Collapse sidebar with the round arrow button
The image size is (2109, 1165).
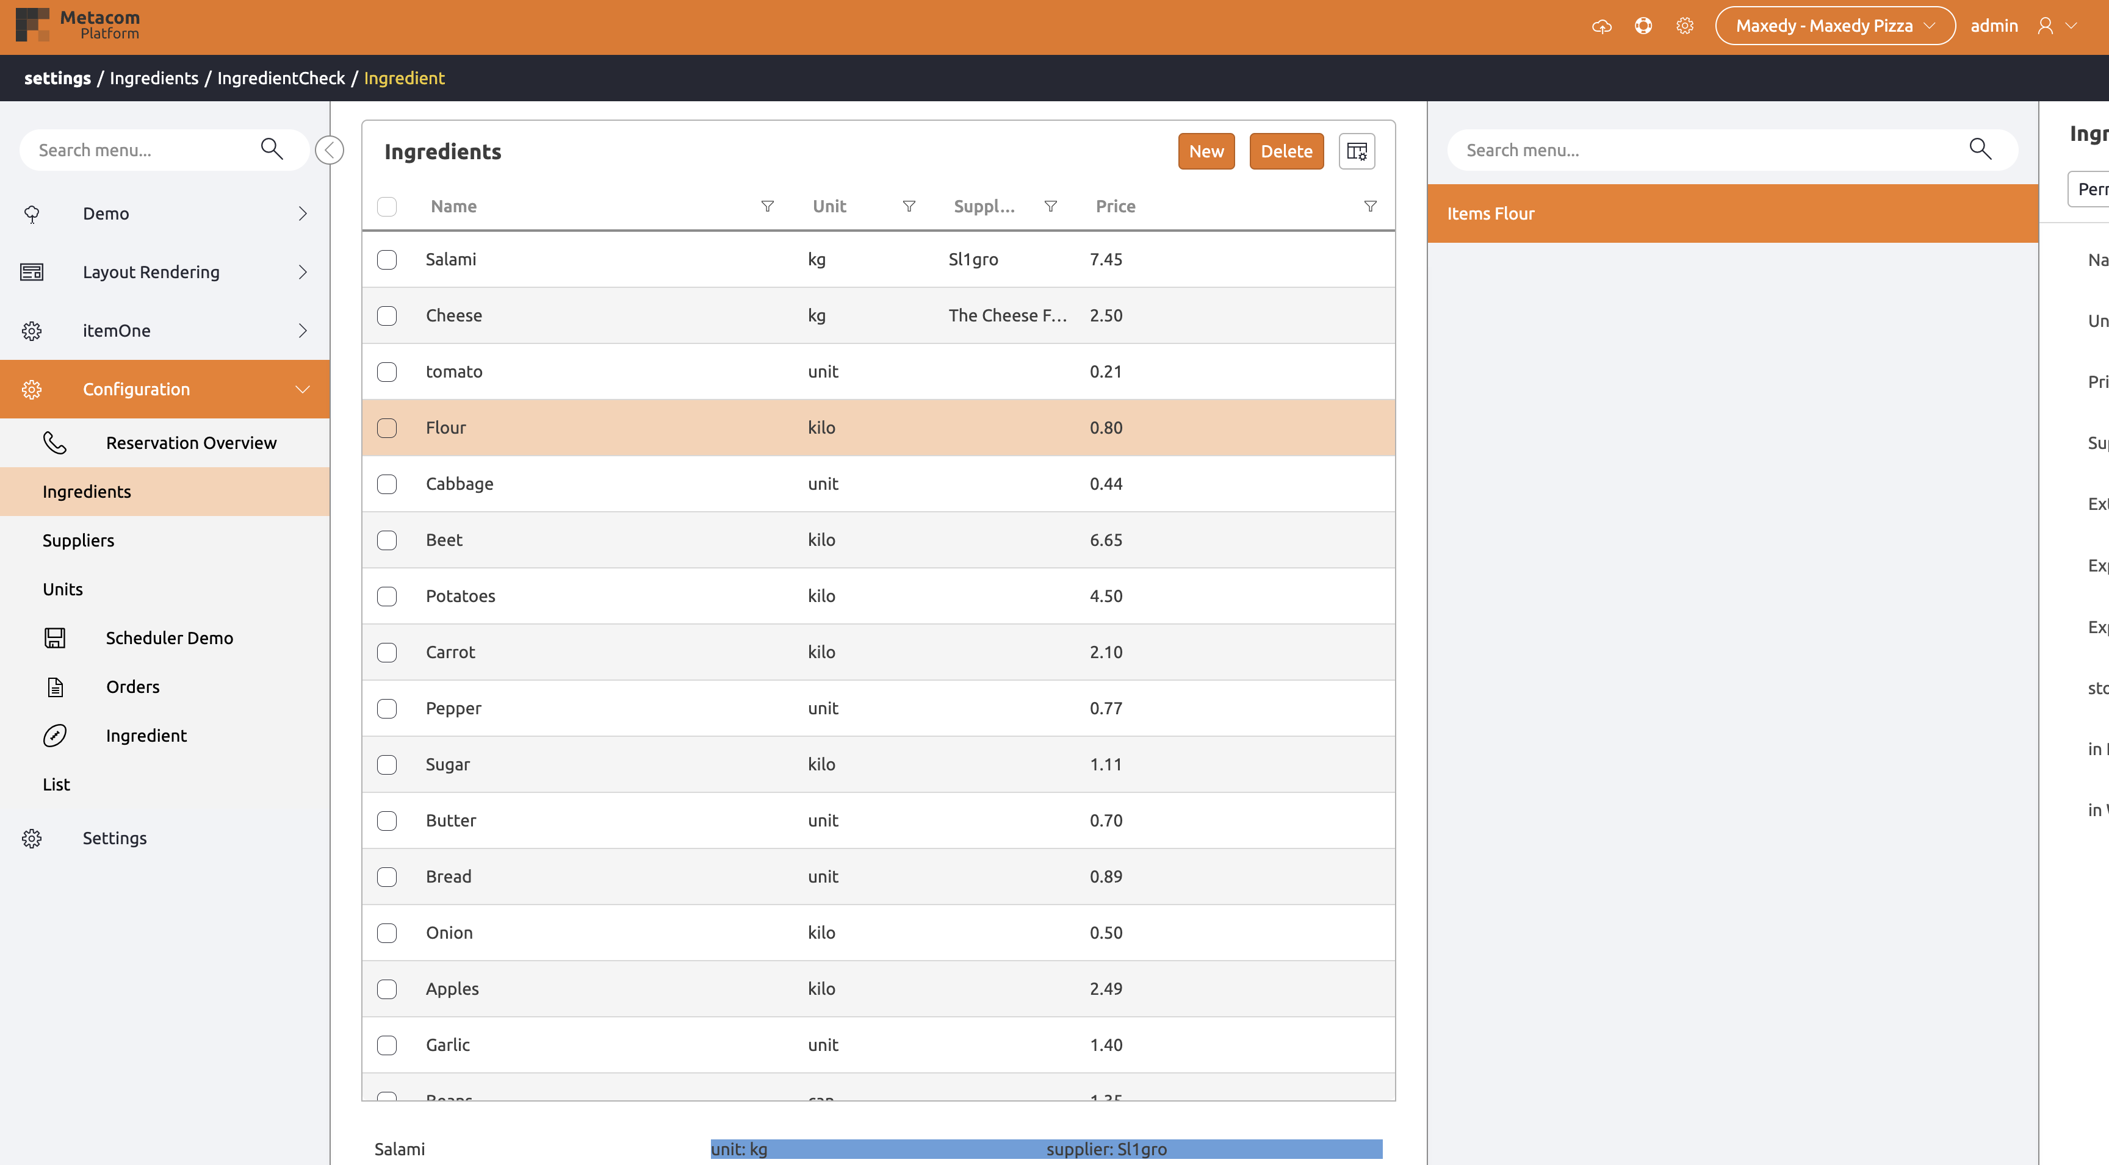tap(329, 149)
